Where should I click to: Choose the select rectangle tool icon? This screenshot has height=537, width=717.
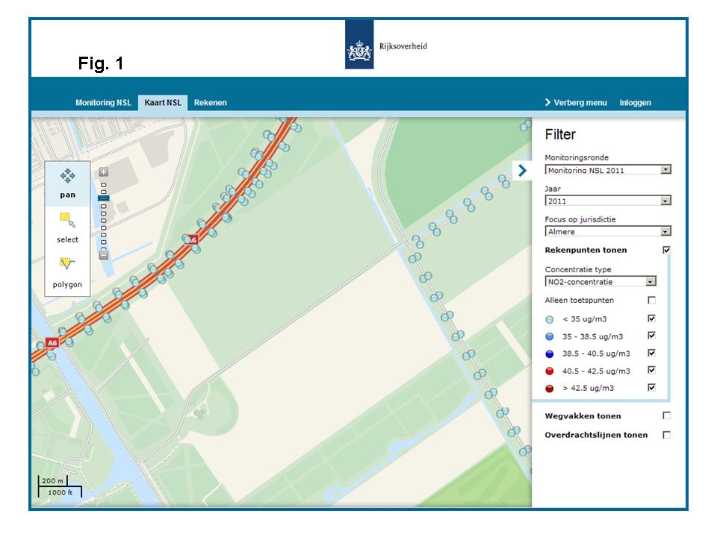tap(67, 219)
